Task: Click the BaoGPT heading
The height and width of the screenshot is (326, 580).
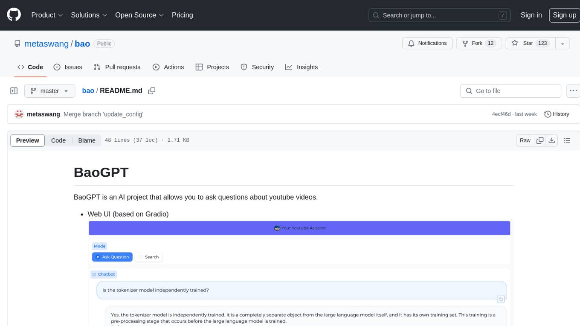Action: pos(101,172)
